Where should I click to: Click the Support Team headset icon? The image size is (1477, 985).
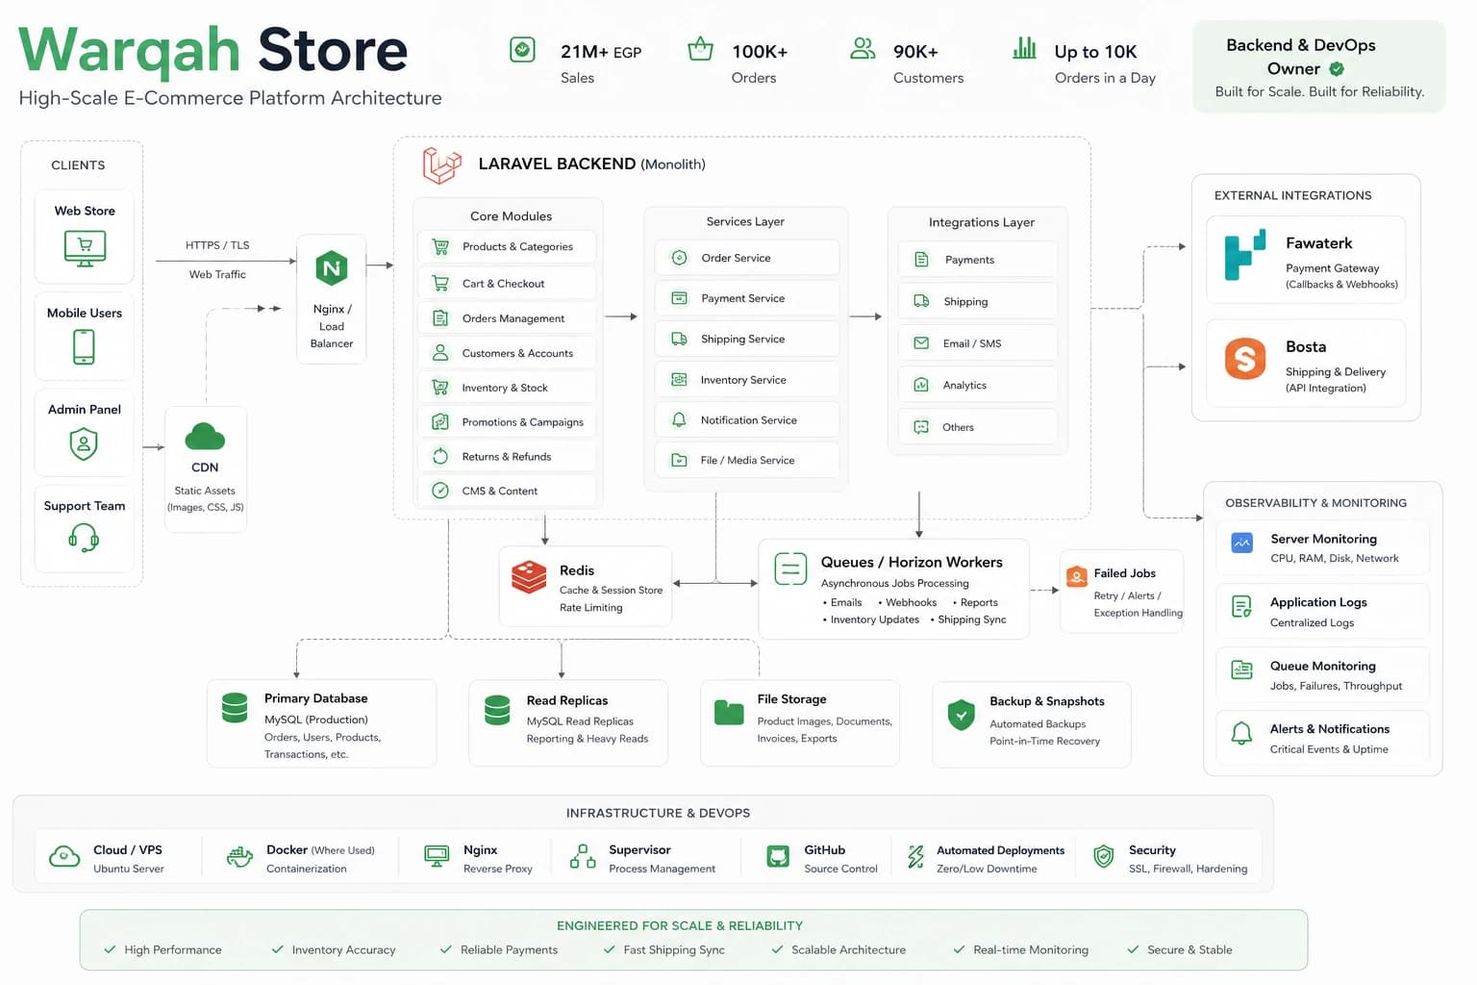coord(84,537)
